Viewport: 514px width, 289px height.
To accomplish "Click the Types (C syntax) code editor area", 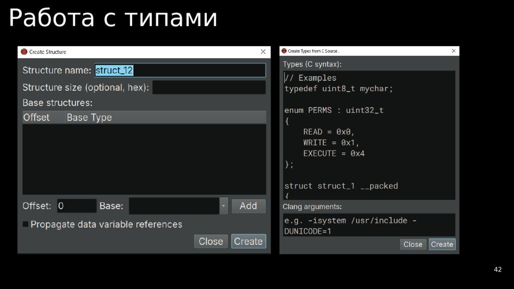I will (x=369, y=135).
